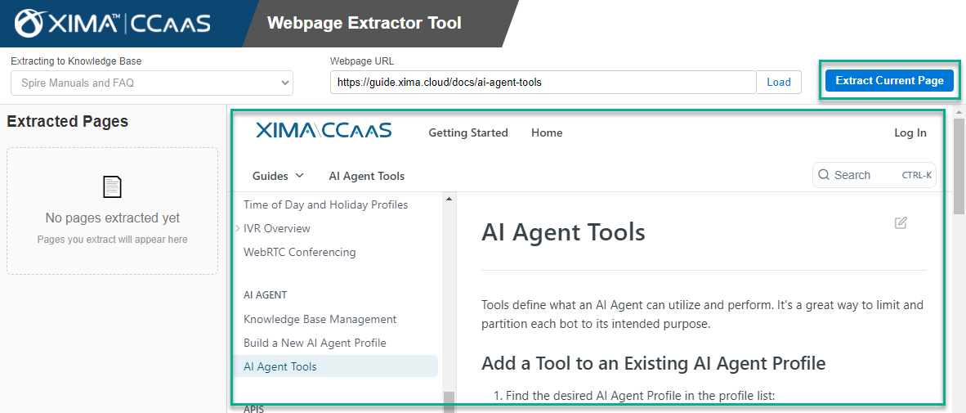
Task: Click the Search box in the embedded page
Action: (874, 175)
